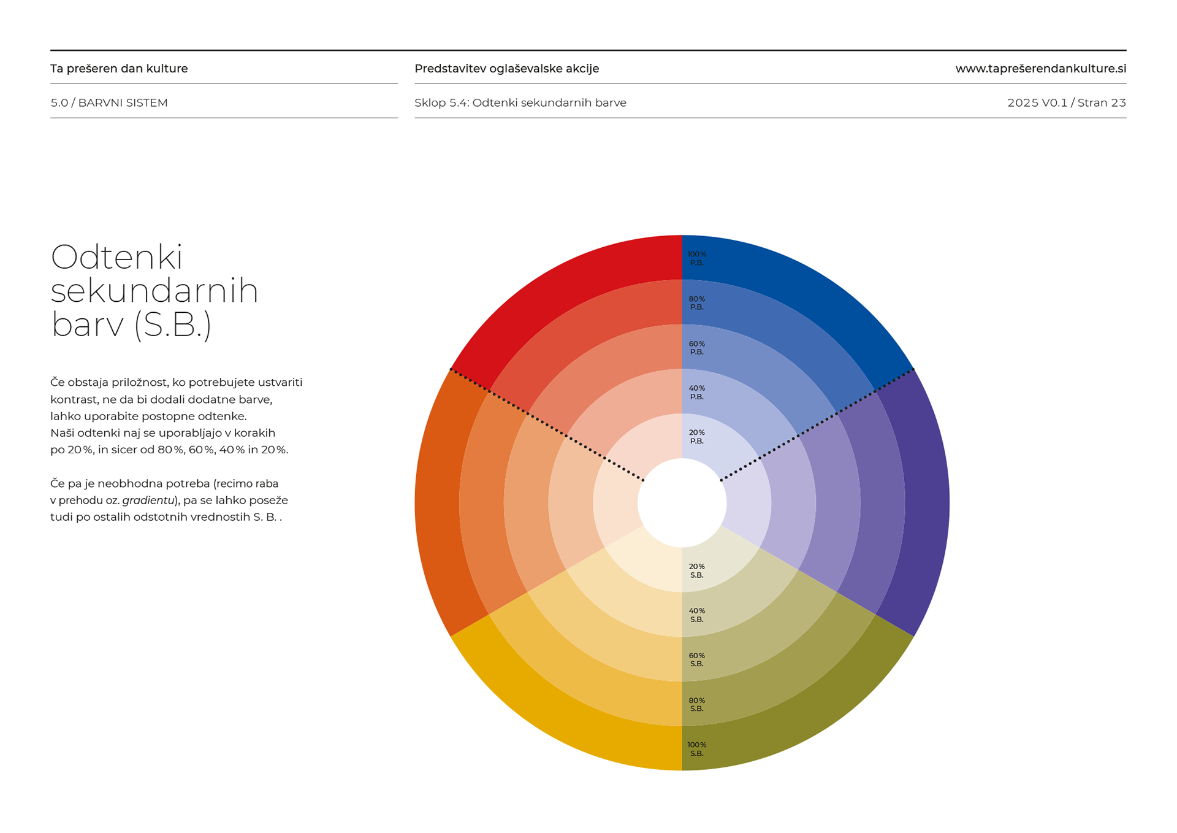This screenshot has height=833, width=1177.
Task: Click the '5.0 / BARVNI SISTEM' section label
Action: pos(109,103)
